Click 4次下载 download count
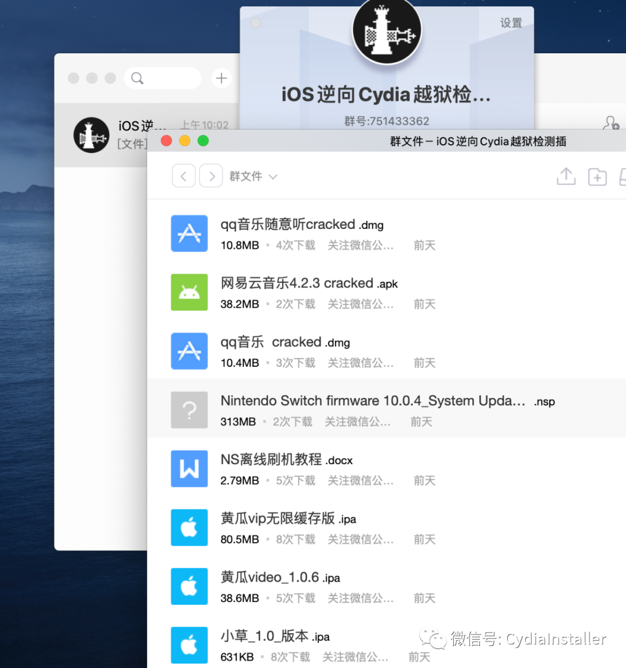 (295, 246)
